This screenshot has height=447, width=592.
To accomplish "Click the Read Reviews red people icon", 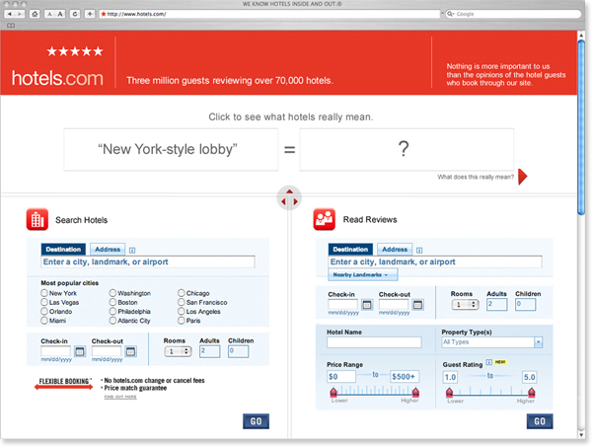I will click(325, 219).
